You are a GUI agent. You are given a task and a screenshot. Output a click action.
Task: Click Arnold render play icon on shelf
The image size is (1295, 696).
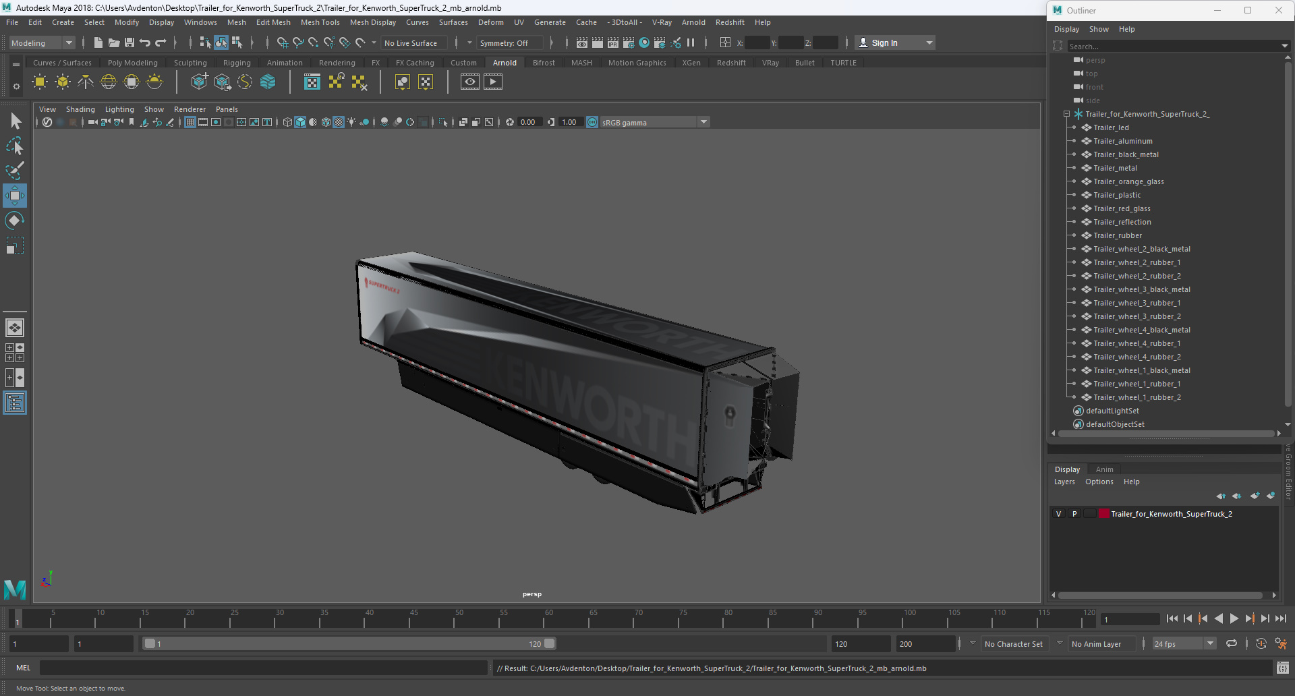(493, 82)
